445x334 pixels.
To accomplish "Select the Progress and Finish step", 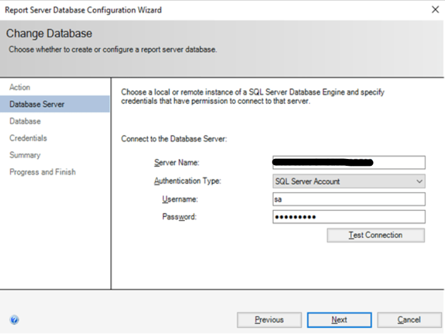I will 43,172.
